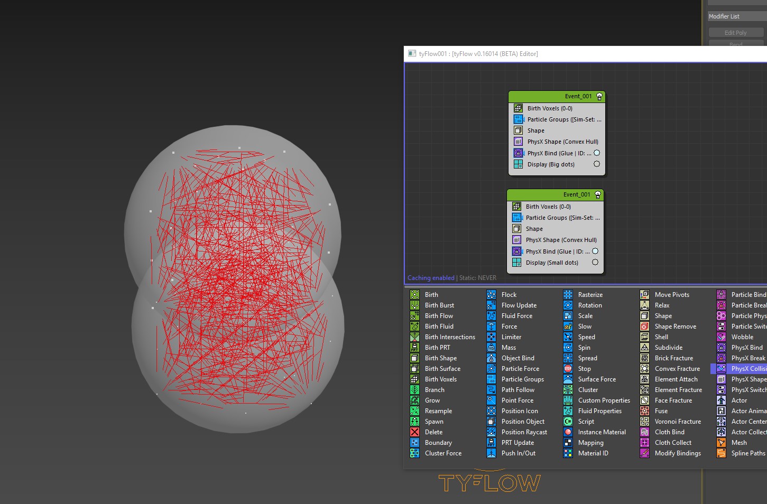Click output circle of Display (Small dots) operator
Screen dimensions: 767x504
[595, 263]
